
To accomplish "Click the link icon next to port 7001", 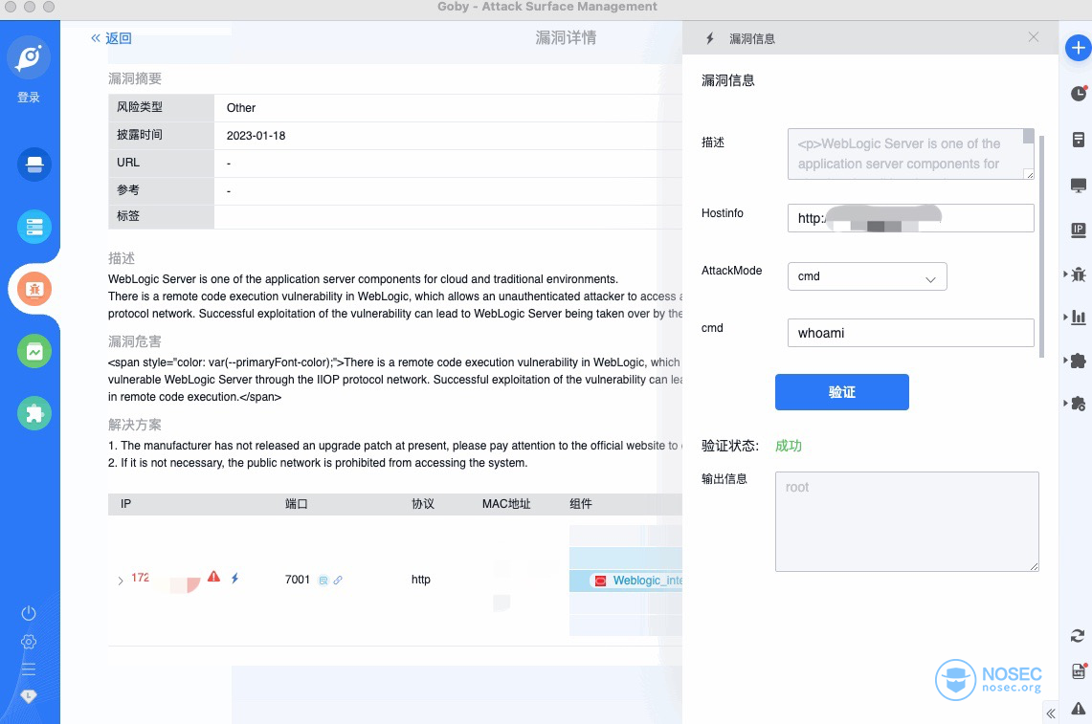I will pyautogui.click(x=338, y=580).
